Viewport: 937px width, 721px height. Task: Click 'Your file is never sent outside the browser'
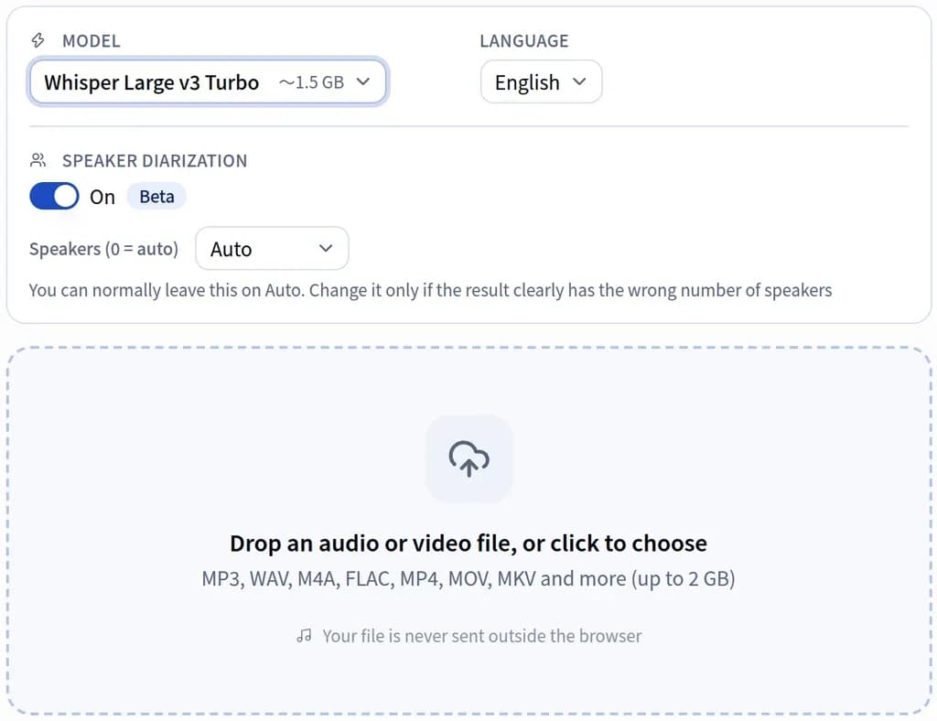(x=481, y=636)
